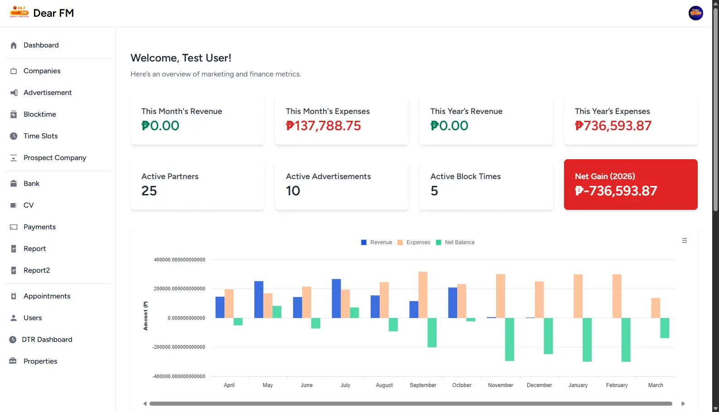
Task: Click the Appointments clipboard icon
Action: coord(14,296)
